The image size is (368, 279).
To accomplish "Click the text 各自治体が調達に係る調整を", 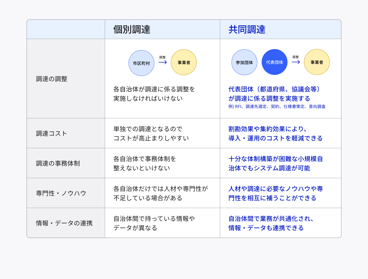I will pos(154,89).
